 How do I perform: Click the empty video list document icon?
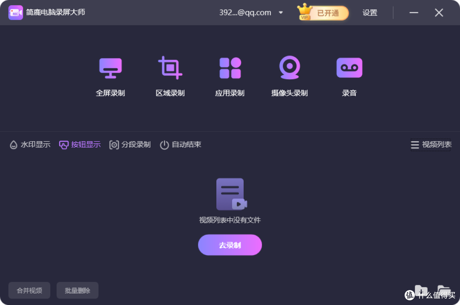click(231, 194)
